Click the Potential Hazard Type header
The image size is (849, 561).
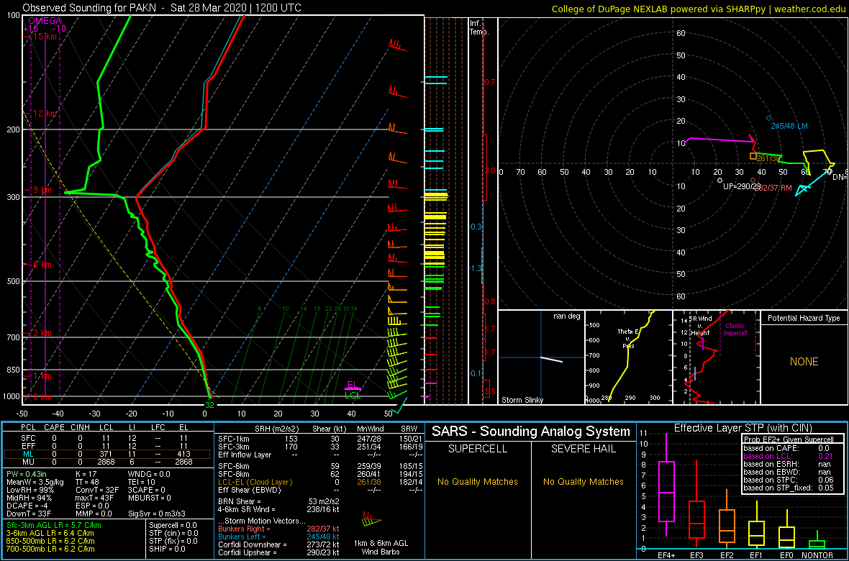(x=804, y=318)
